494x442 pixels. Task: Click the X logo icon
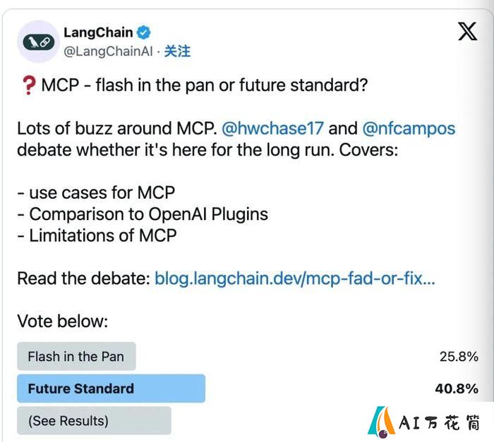(467, 32)
